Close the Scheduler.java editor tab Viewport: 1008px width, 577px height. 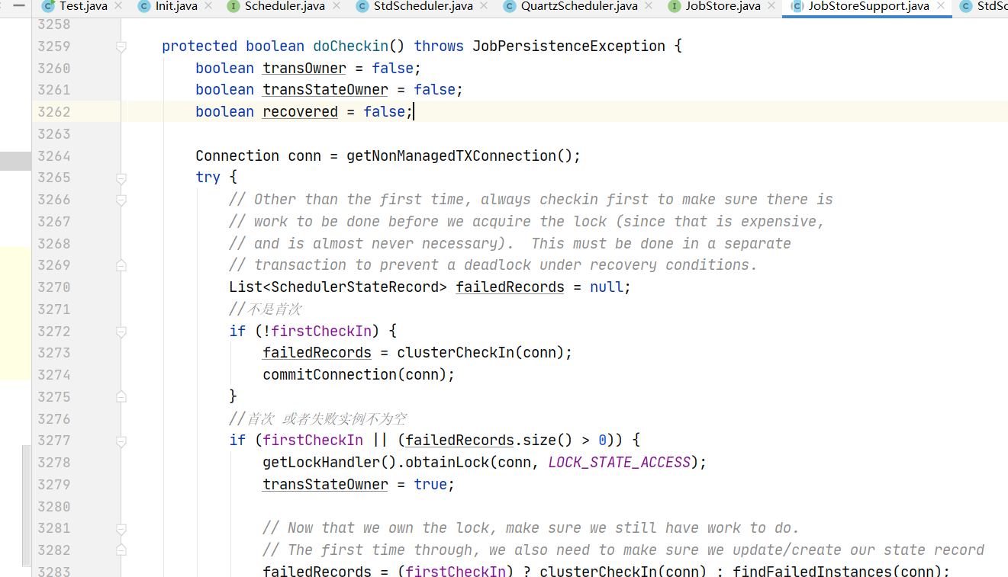coord(337,6)
